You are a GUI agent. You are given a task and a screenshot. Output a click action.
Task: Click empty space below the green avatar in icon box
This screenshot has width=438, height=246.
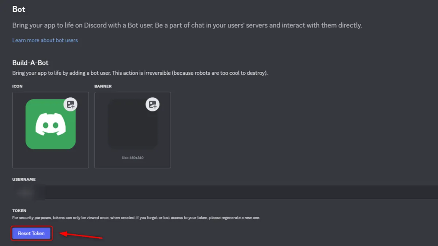tap(50, 160)
